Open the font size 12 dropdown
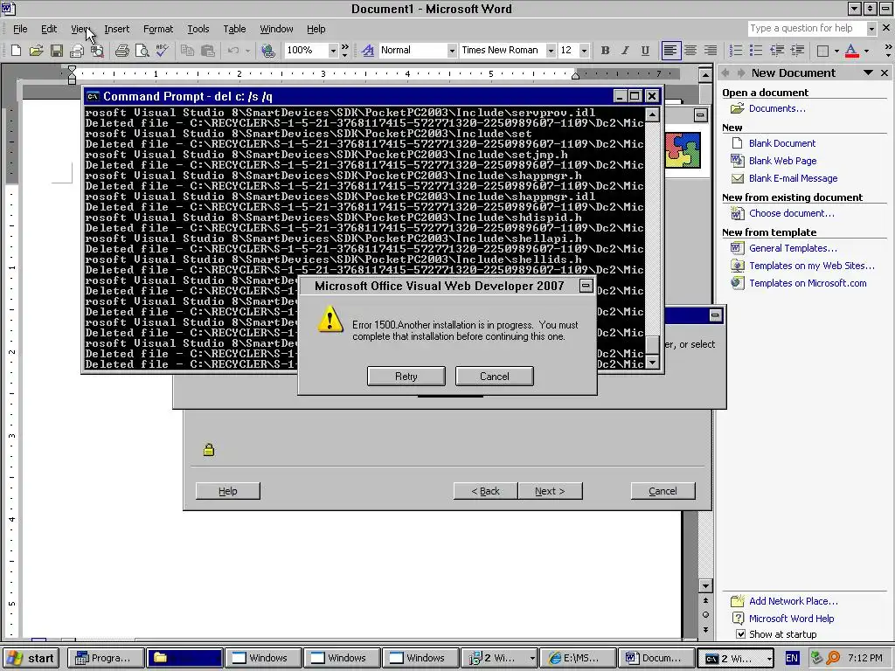Screen dimensions: 895x671 (584, 51)
